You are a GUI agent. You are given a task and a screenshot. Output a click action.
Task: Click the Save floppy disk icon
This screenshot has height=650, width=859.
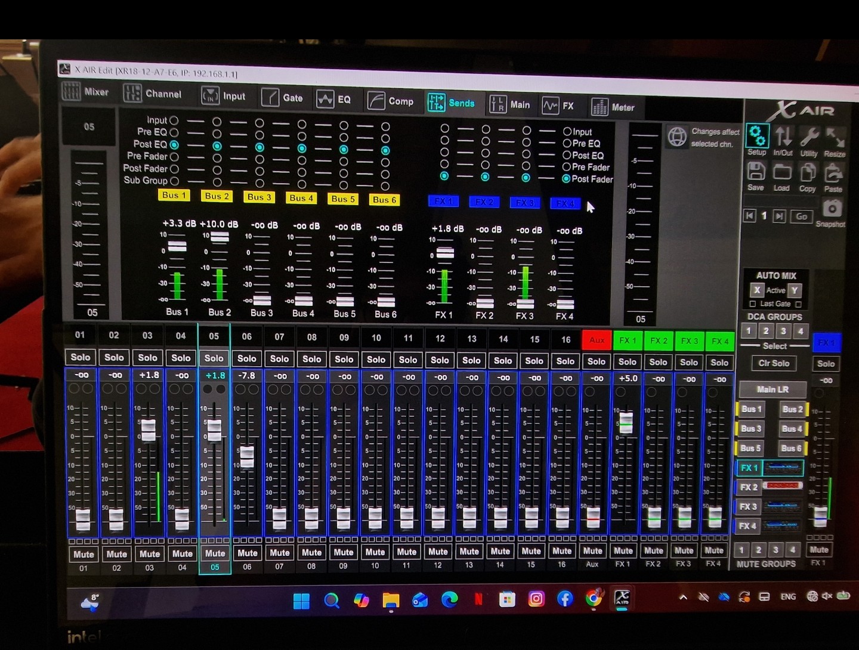point(756,172)
